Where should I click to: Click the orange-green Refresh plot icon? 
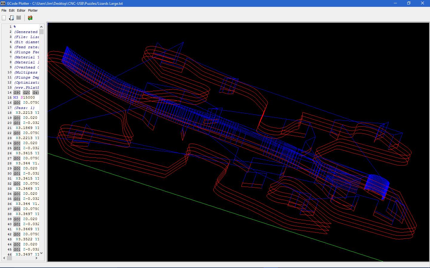click(x=30, y=18)
